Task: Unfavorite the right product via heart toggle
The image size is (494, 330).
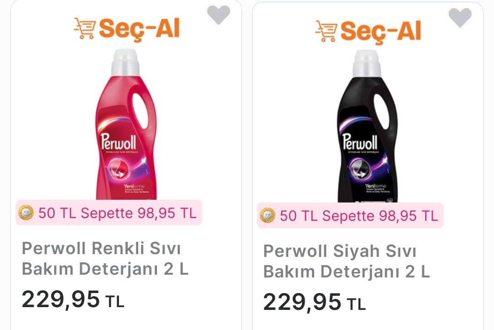Action: coord(460,17)
